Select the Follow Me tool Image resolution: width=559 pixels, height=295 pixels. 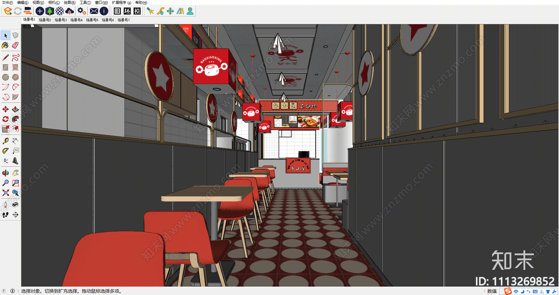15,119
